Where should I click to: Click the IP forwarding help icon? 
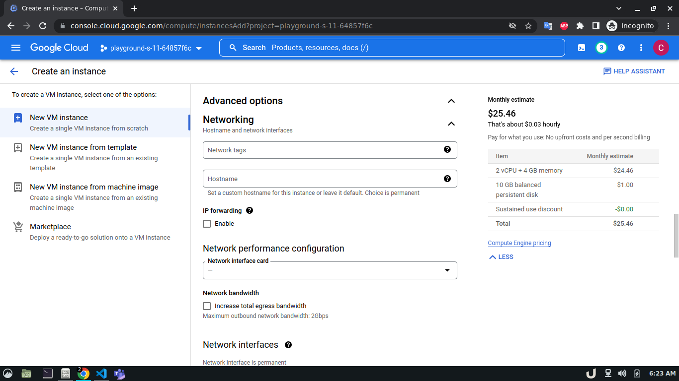[x=250, y=210]
